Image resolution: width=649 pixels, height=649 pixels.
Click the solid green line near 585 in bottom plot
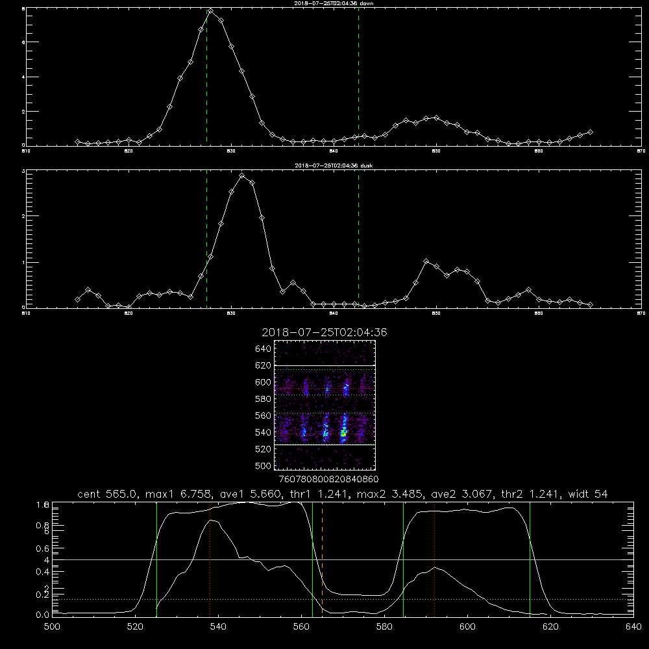click(x=403, y=559)
